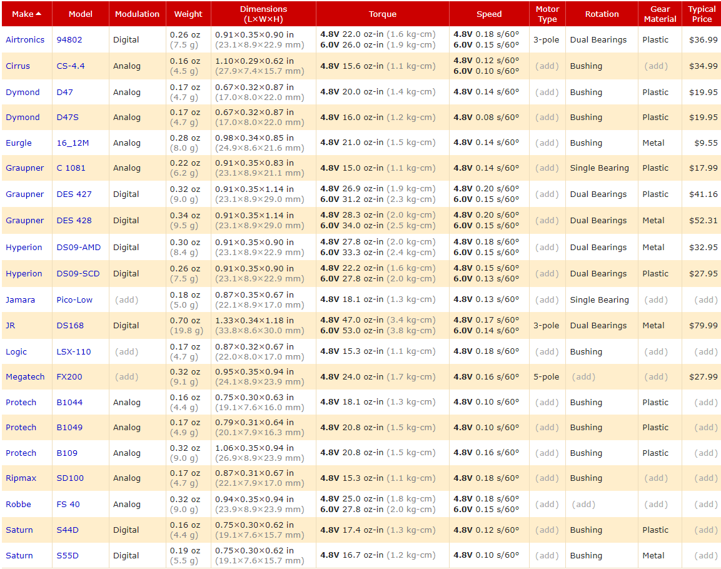The image size is (721, 569).
Task: Select weight 0.70 oz in JR row
Action: tap(185, 320)
